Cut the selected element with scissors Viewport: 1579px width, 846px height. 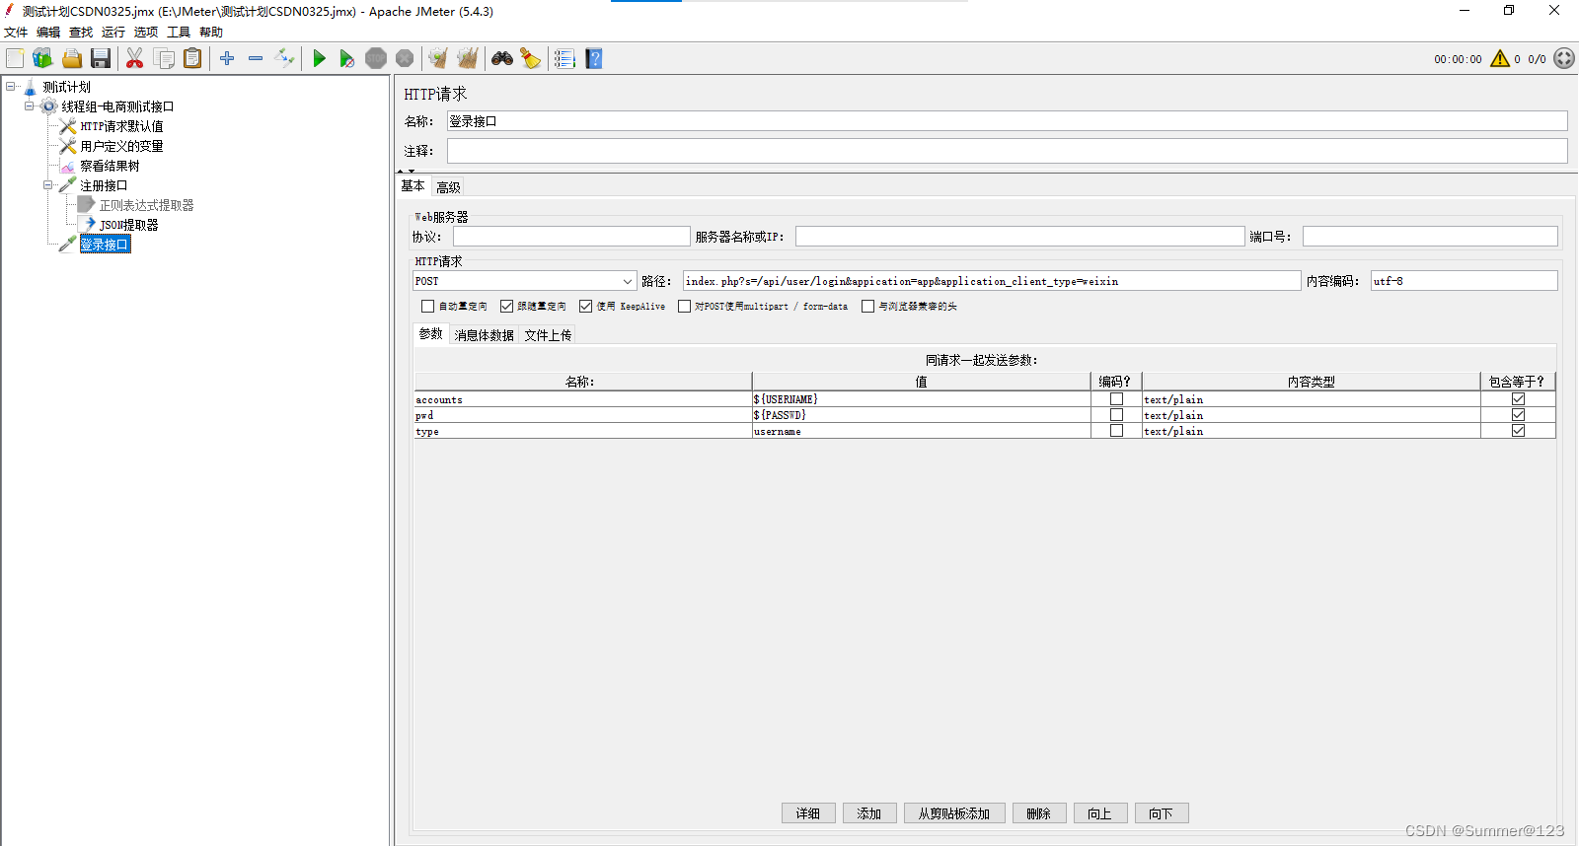pyautogui.click(x=135, y=58)
